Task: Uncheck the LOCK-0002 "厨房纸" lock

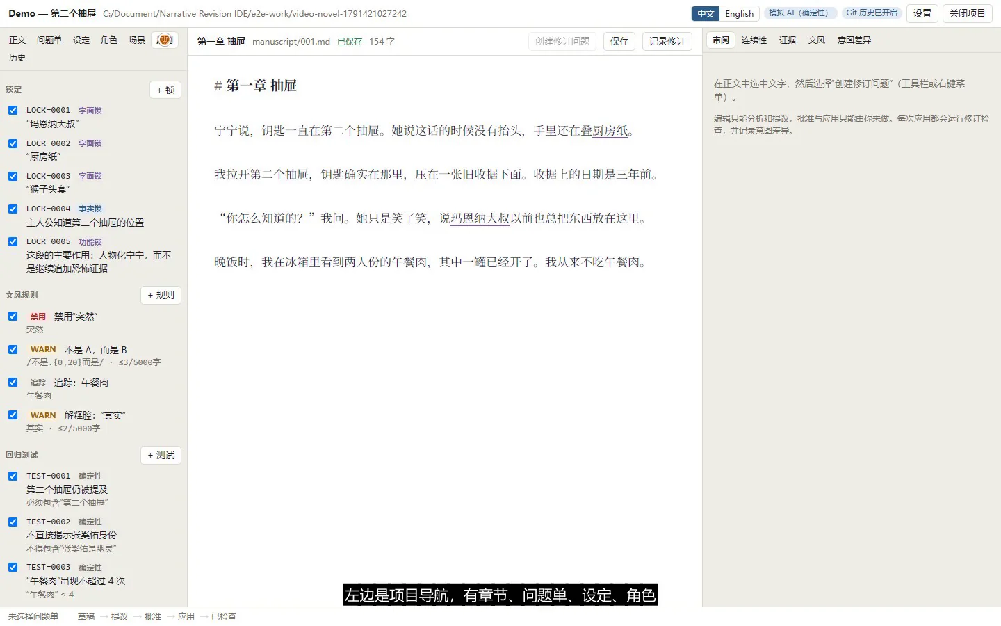Action: pos(13,143)
